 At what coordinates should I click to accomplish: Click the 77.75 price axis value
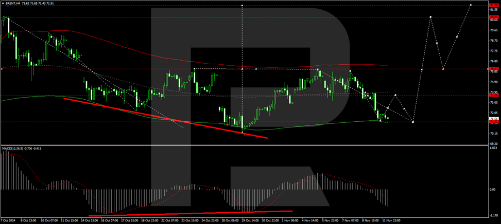494,51
